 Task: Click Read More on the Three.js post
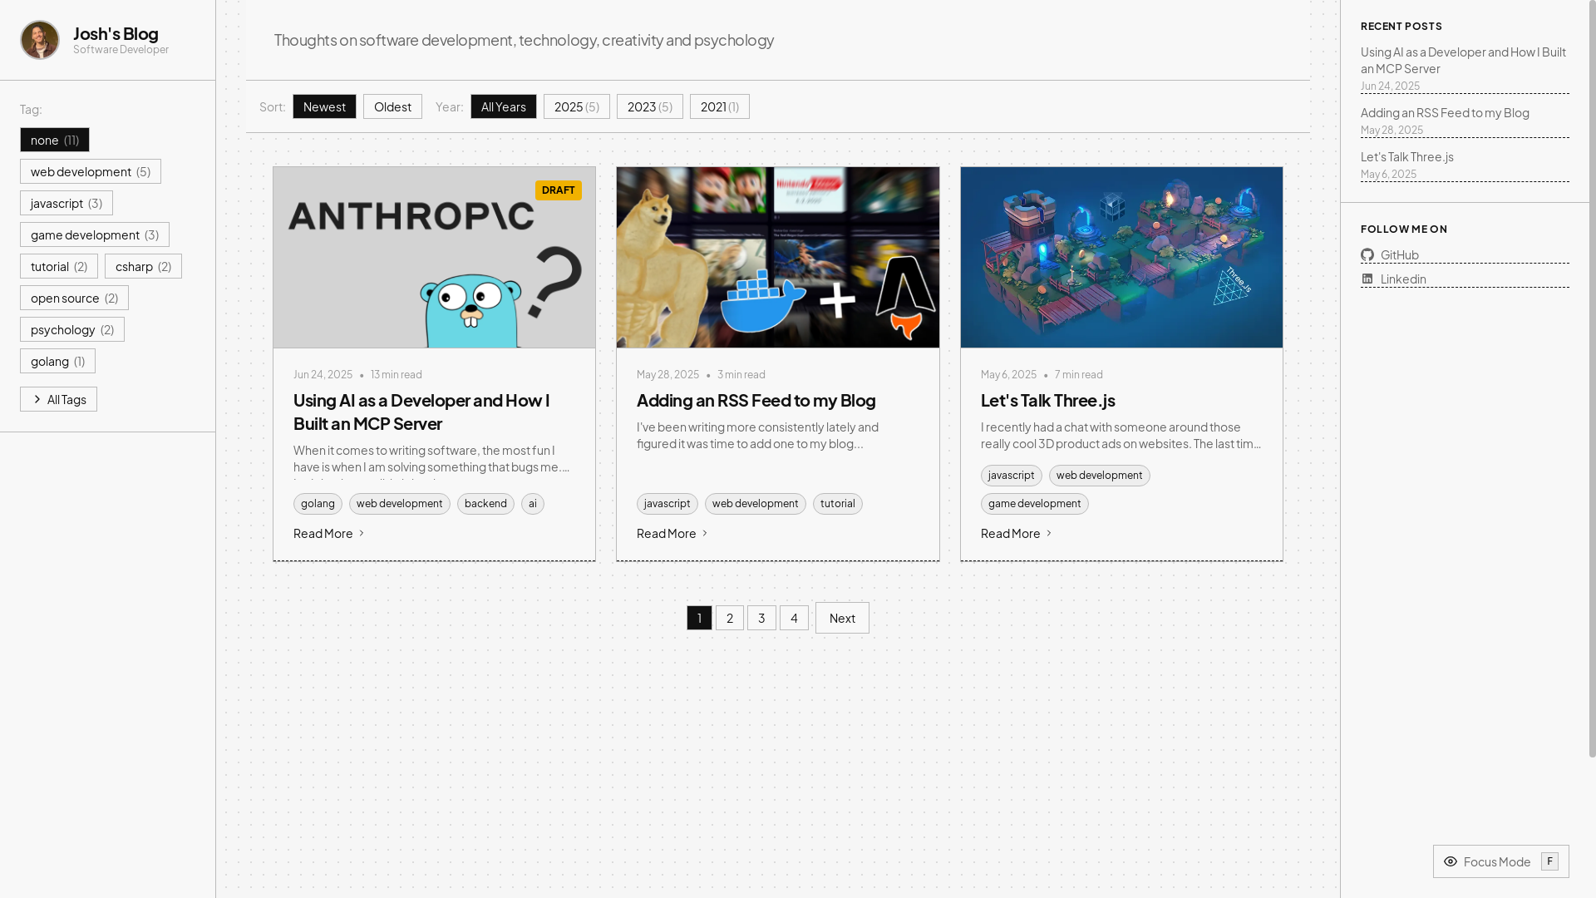pos(1017,533)
